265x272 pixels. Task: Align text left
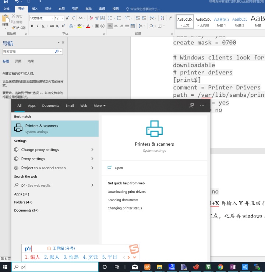110,26
